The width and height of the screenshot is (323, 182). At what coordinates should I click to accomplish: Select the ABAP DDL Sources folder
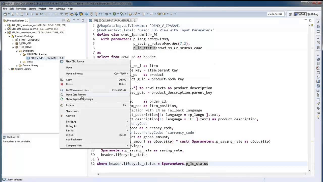[37, 54]
